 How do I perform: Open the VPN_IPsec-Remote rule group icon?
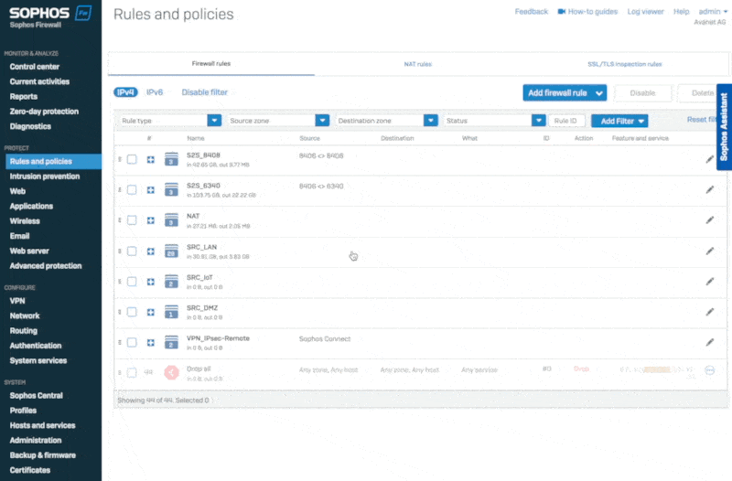171,342
